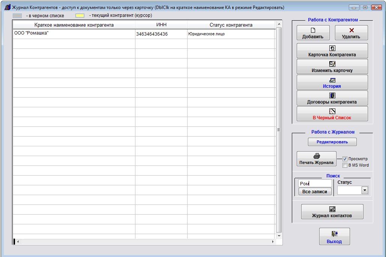
Task: Click the Выход button label
Action: 334,242
